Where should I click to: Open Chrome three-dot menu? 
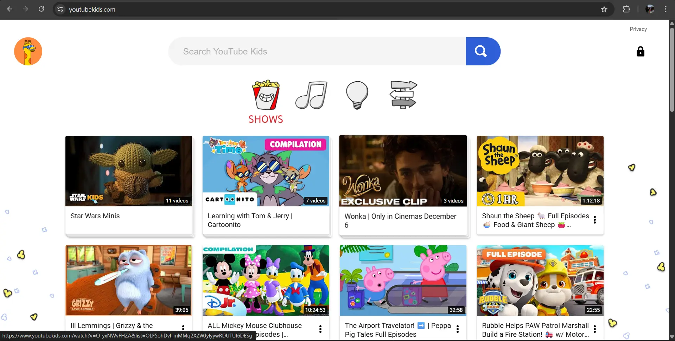pos(666,9)
